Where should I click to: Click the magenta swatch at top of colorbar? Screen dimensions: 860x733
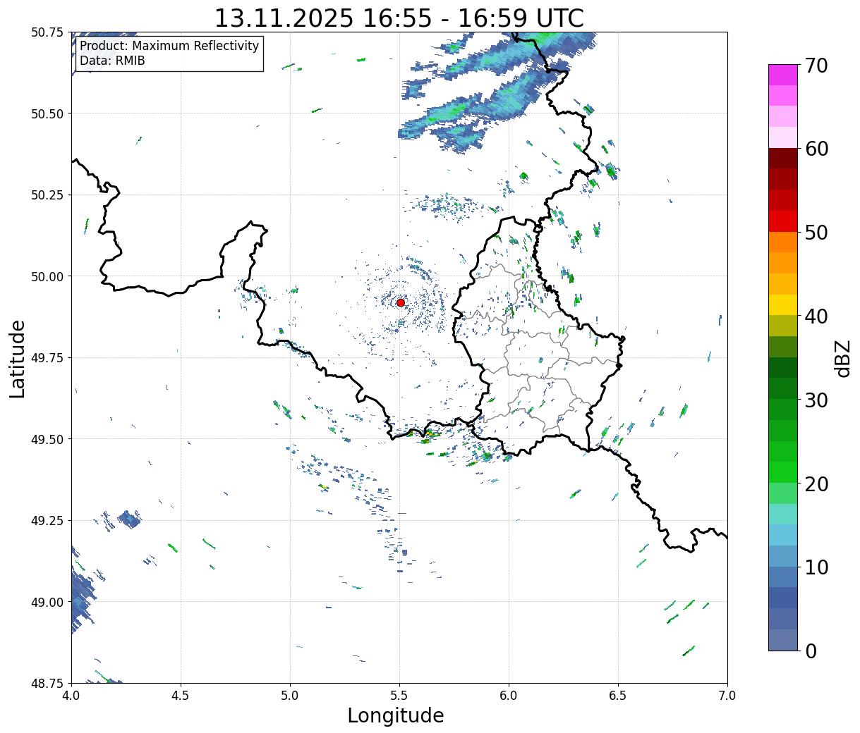pos(782,75)
